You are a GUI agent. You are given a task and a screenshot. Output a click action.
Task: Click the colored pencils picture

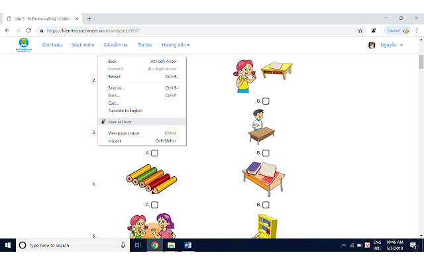pyautogui.click(x=152, y=179)
